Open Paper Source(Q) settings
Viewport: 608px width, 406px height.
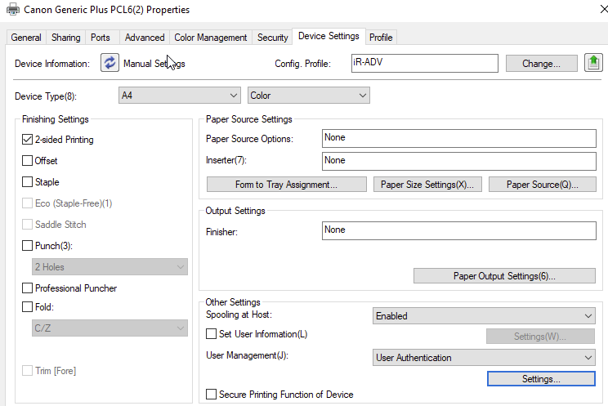[542, 185]
